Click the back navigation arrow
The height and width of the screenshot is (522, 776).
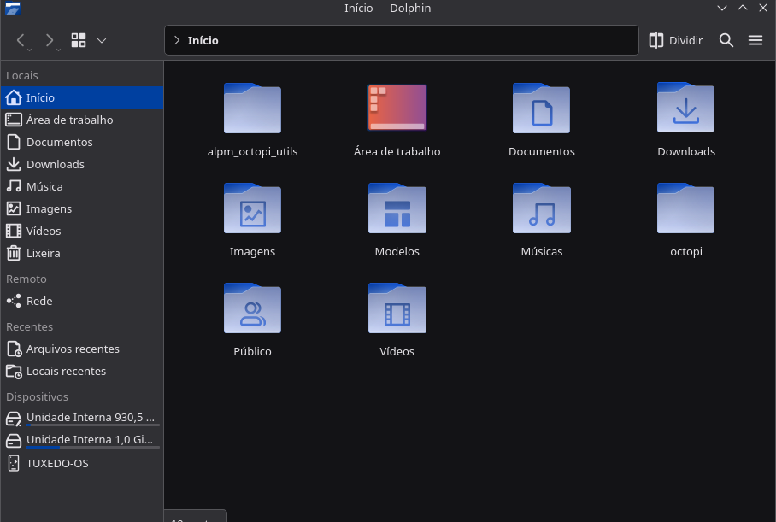coord(21,40)
